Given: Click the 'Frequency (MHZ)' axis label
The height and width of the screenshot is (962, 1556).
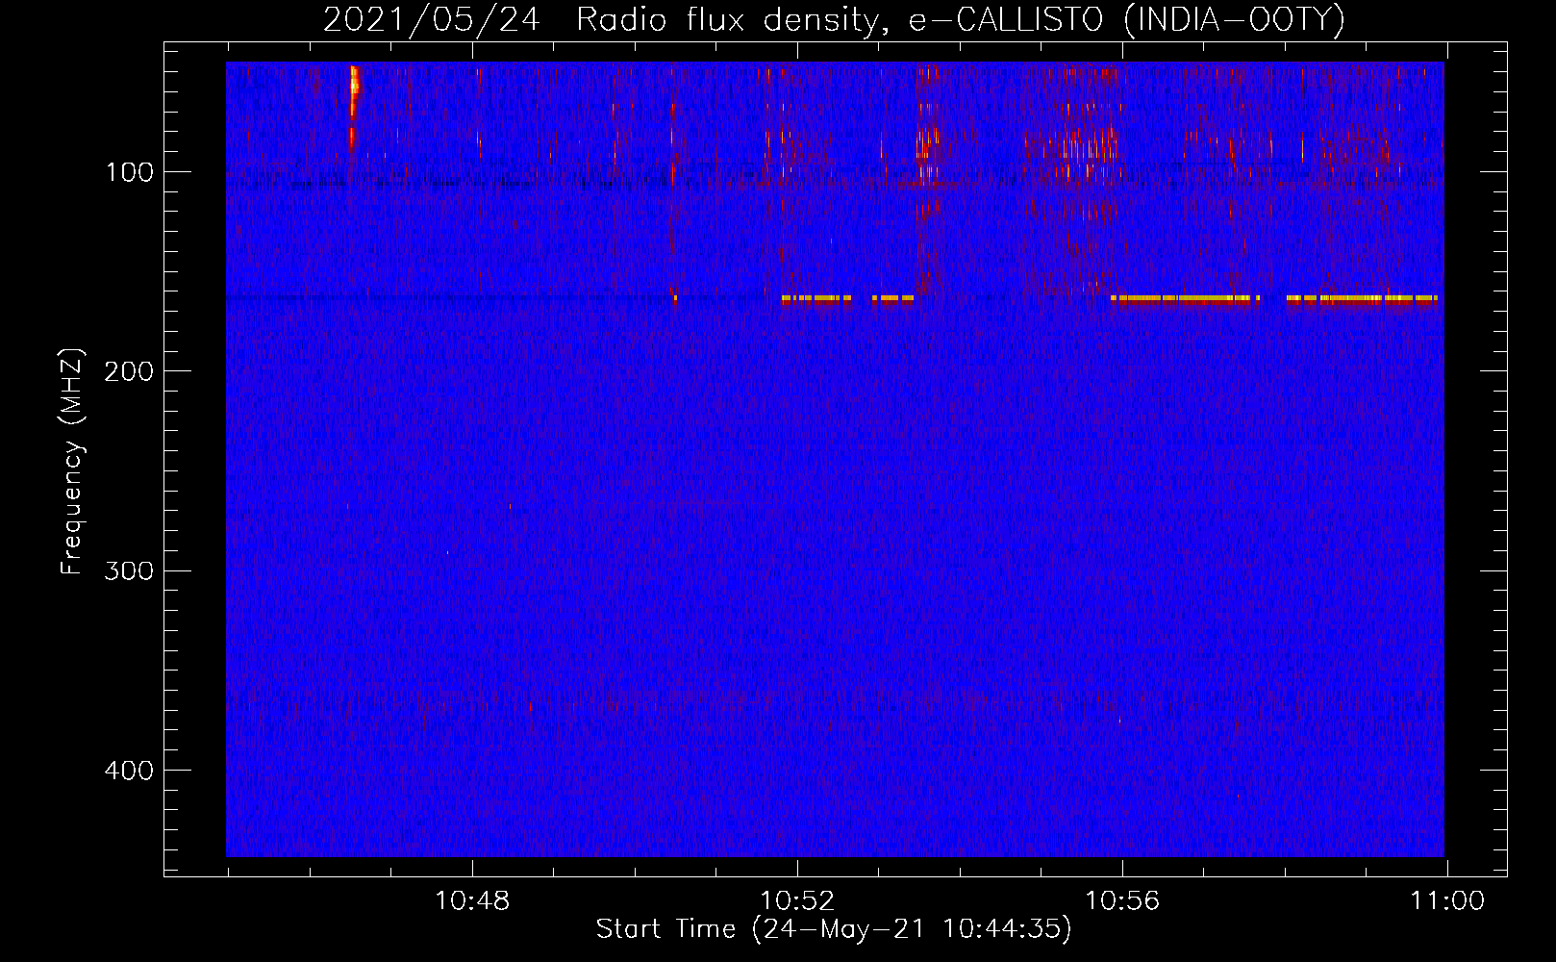Looking at the screenshot, I should pyautogui.click(x=72, y=461).
